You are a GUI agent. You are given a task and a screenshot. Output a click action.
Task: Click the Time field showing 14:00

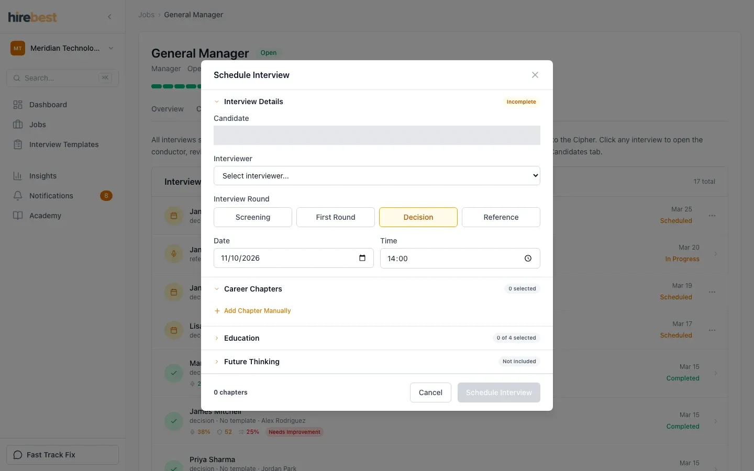(460, 259)
